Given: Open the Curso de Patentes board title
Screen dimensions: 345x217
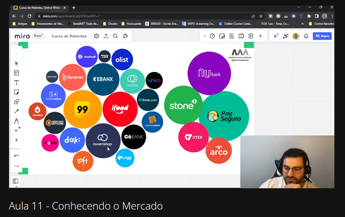Looking at the screenshot, I should tap(69, 36).
